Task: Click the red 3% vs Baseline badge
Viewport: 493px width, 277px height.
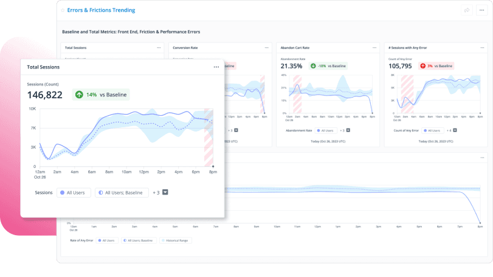Action: tap(436, 65)
